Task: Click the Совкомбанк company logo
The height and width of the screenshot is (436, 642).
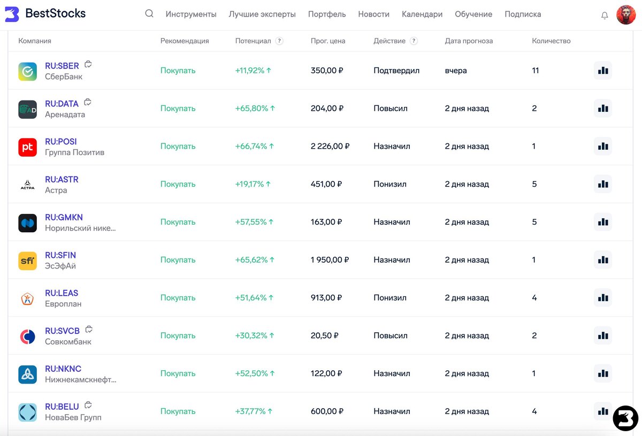Action: pos(27,336)
